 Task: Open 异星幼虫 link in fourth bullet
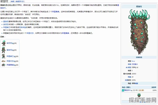point(30,33)
